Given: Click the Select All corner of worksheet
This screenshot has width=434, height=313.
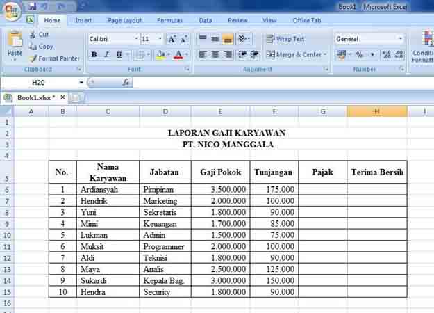Looking at the screenshot, I should (x=7, y=111).
